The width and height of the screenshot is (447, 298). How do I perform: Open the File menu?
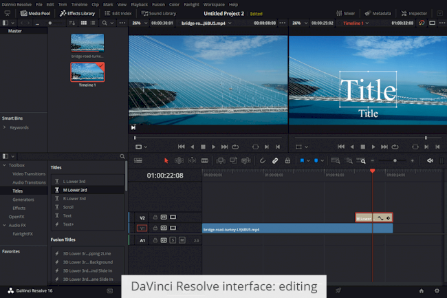click(x=39, y=5)
